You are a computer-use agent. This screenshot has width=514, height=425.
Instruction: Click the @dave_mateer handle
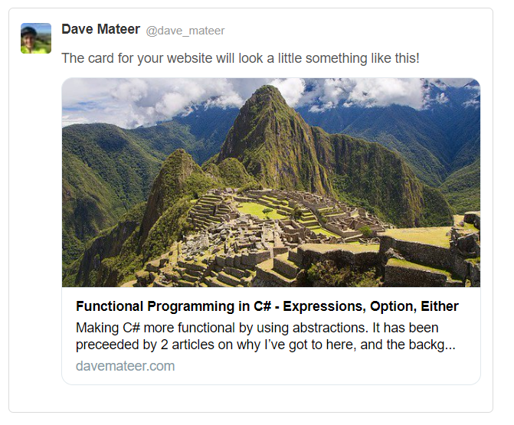tap(185, 31)
